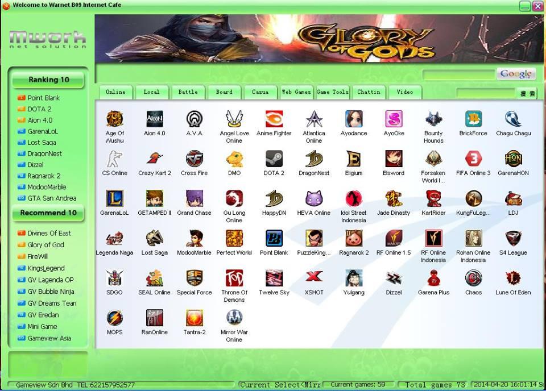Select the Angel Love Online icon

234,119
